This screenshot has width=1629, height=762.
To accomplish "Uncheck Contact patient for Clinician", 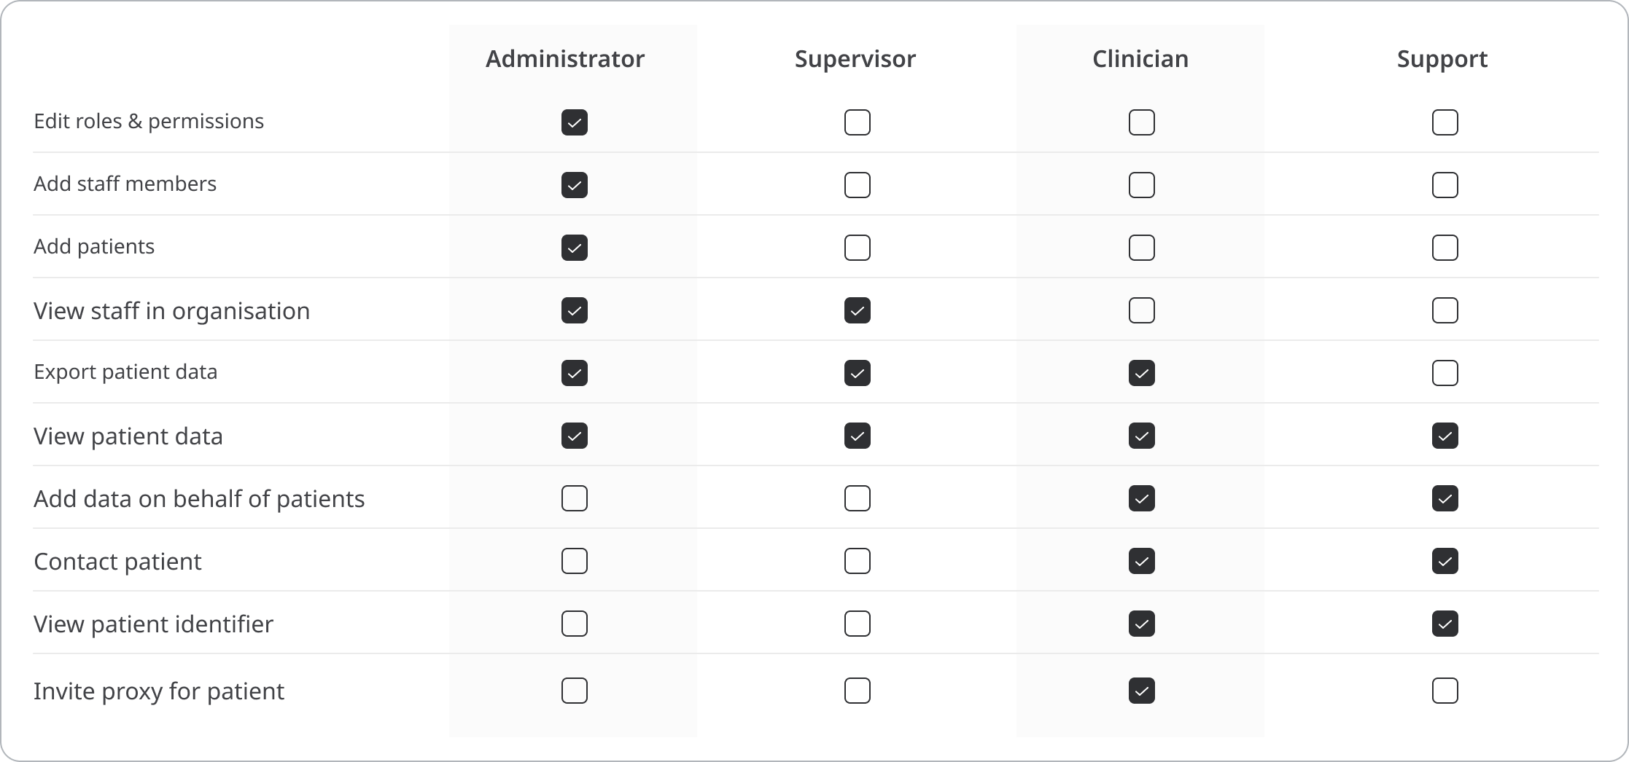I will [x=1142, y=561].
